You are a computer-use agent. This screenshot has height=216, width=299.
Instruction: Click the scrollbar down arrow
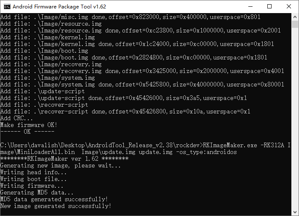coord(295,212)
